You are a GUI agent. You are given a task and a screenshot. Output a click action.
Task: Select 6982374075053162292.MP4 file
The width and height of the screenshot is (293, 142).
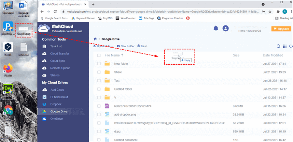[133, 106]
